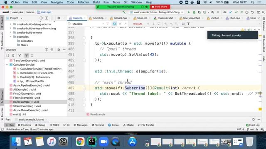Collapse all in Project panel
Image resolution: width=266 pixels, height=149 pixels.
click(x=52, y=18)
